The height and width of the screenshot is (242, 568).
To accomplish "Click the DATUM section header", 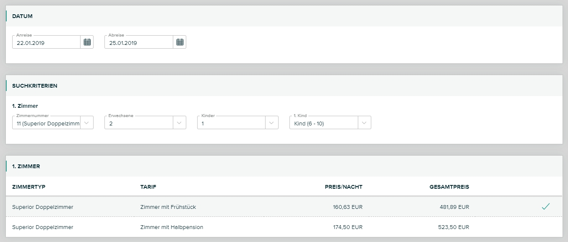I will click(23, 16).
